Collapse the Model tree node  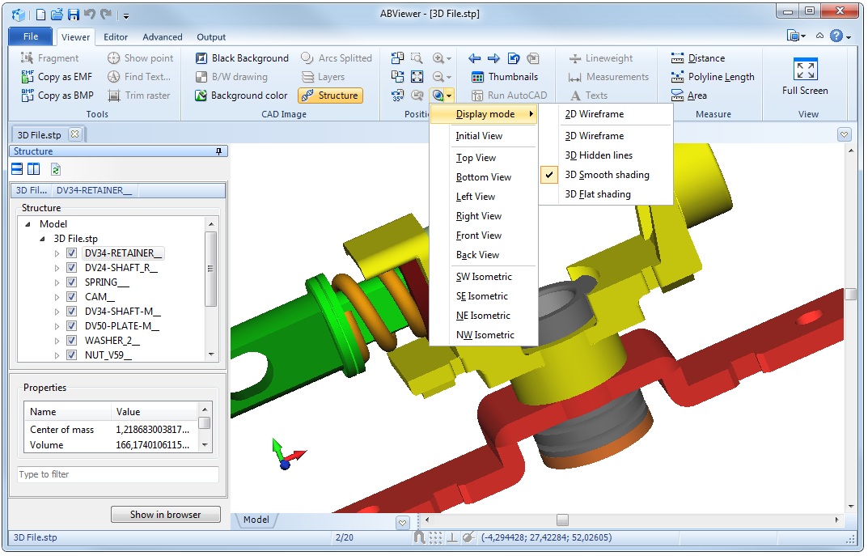pos(30,223)
